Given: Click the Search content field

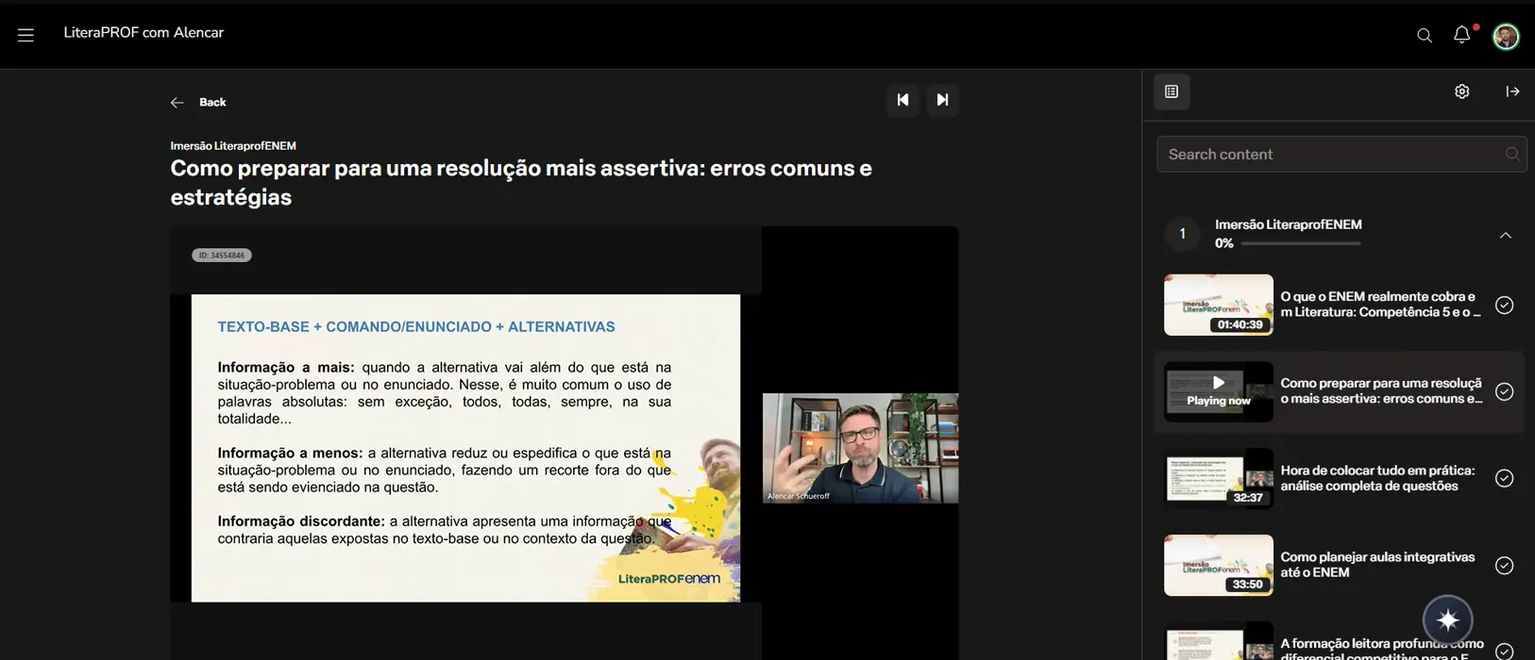Looking at the screenshot, I should pos(1341,154).
